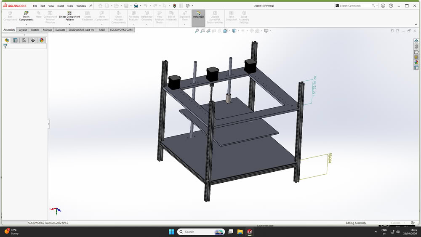The height and width of the screenshot is (237, 421).
Task: Click the Rebuild traffic light icon
Action: (174, 5)
